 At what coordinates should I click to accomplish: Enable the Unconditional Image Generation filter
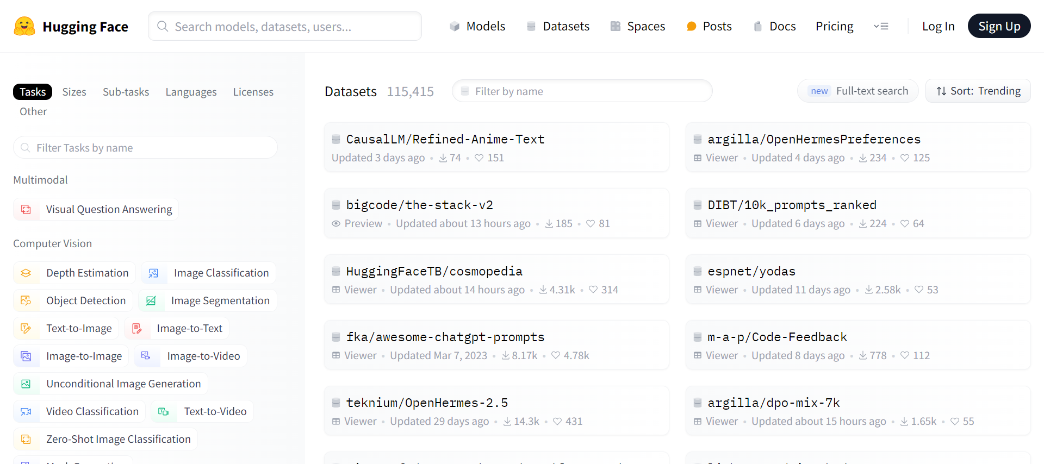(x=110, y=384)
